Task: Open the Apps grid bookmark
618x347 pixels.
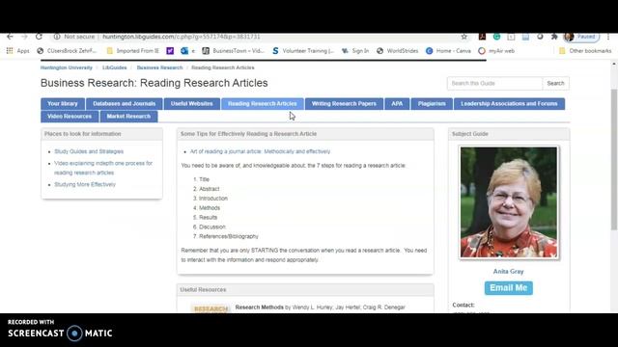Action: coord(17,51)
